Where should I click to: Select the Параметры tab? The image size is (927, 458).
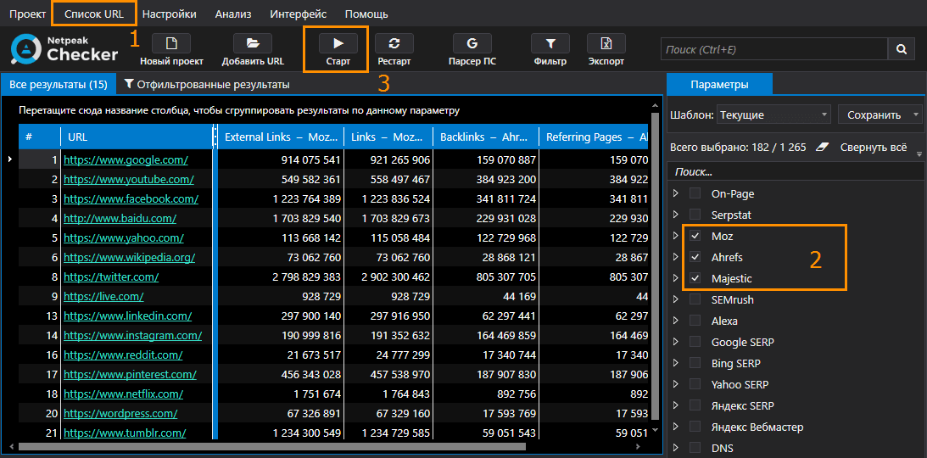(719, 85)
